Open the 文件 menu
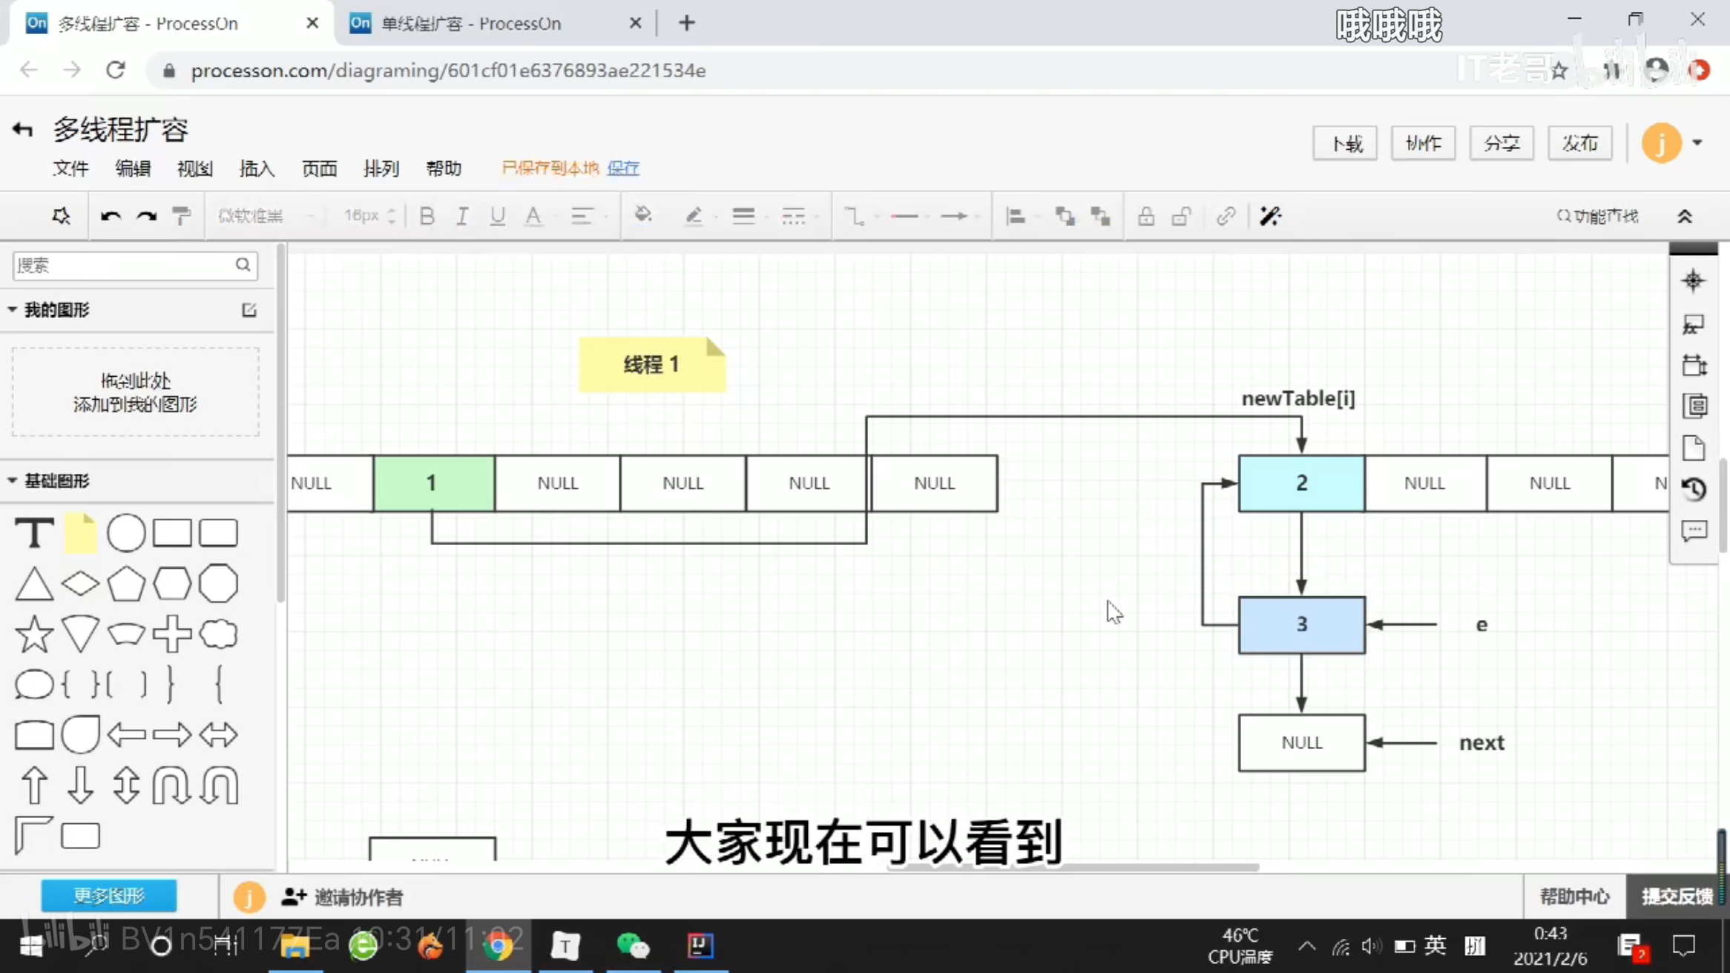1730x973 pixels. point(70,168)
